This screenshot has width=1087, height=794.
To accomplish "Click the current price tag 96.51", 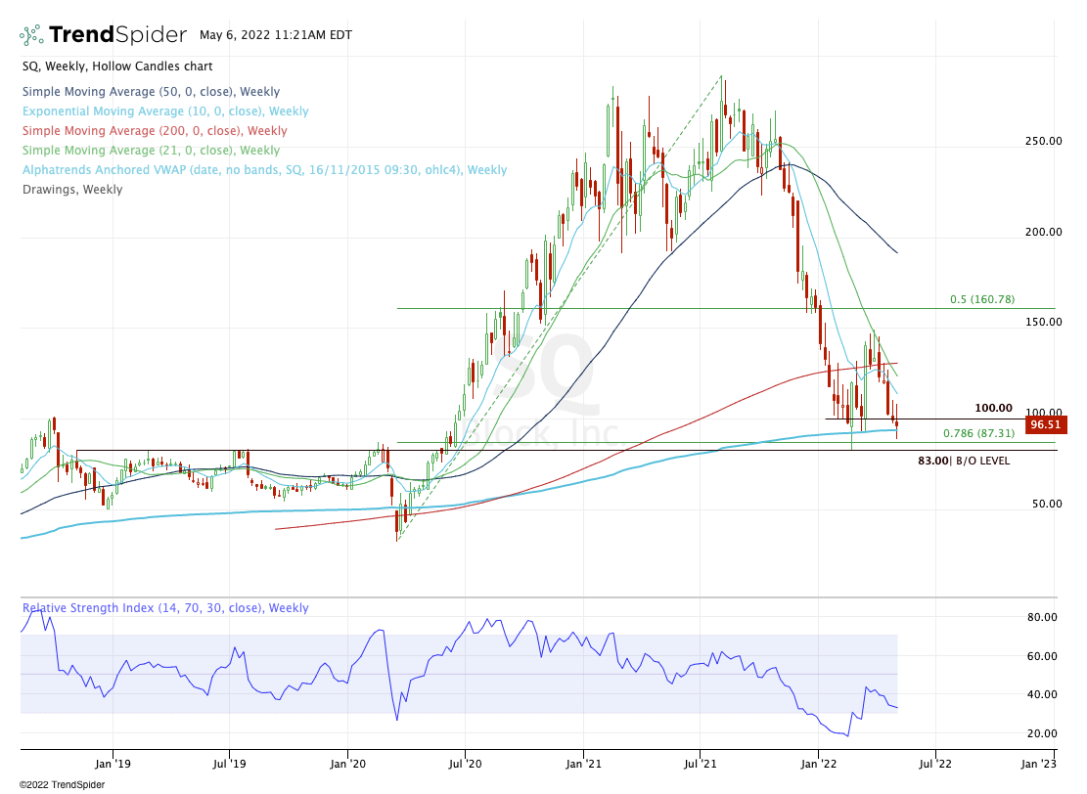I will (x=1045, y=424).
